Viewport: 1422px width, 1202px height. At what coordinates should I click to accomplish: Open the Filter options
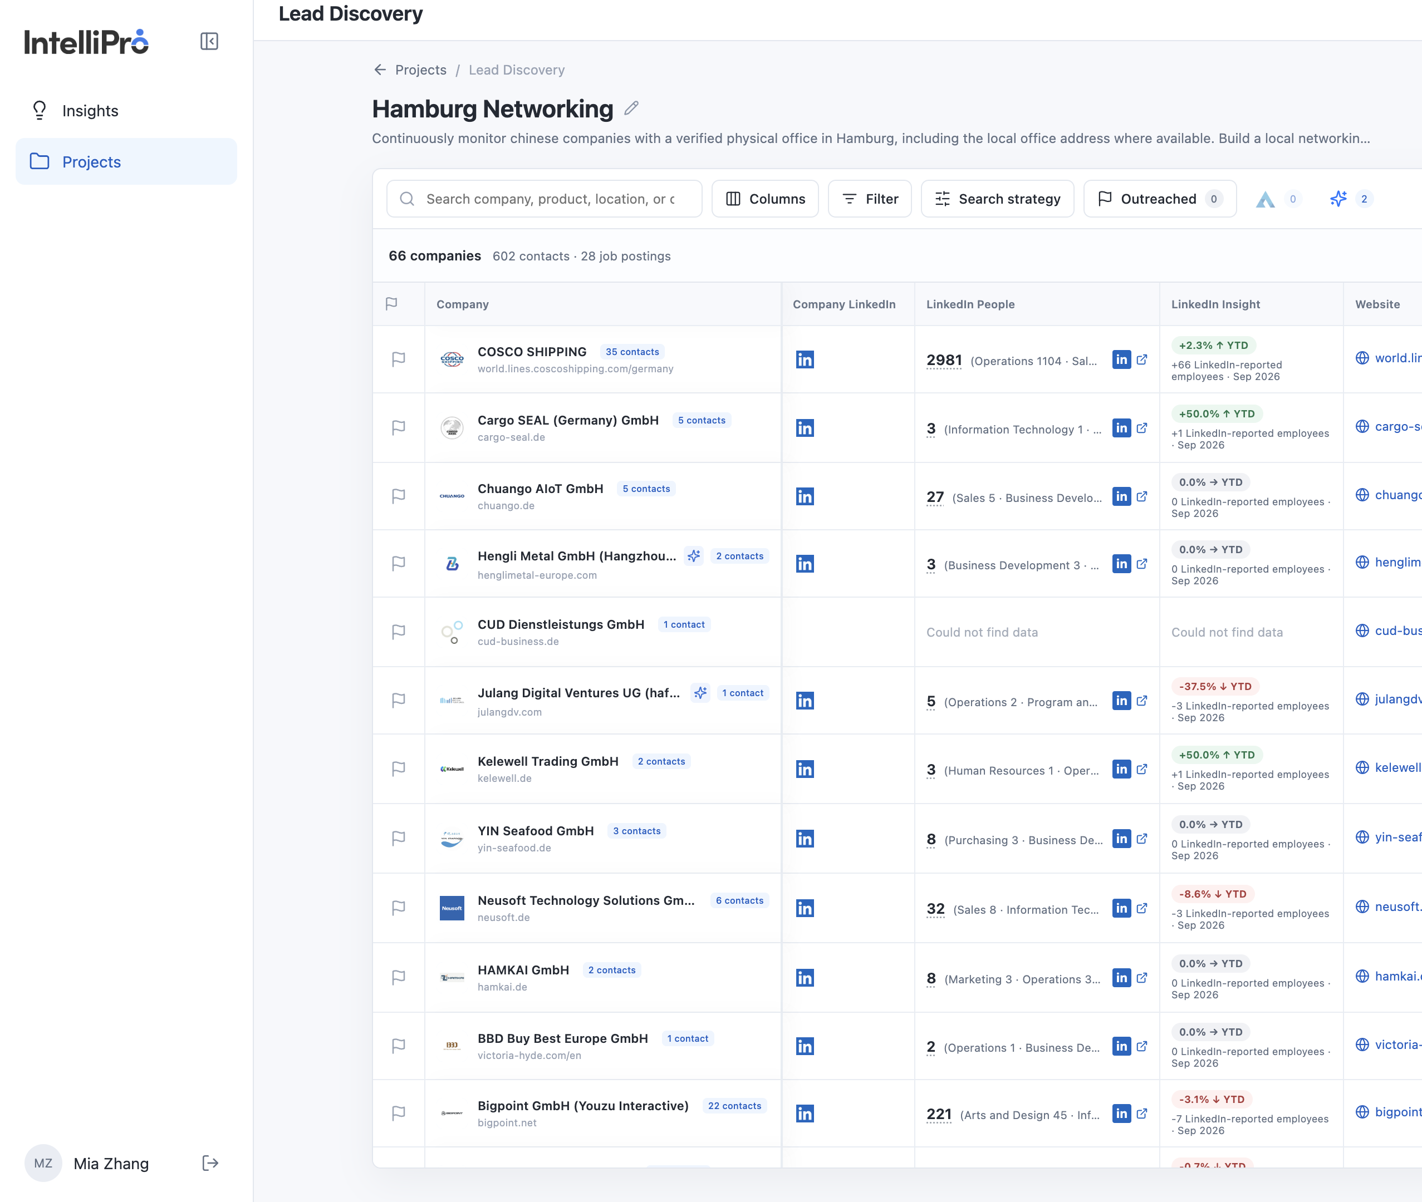(x=870, y=199)
